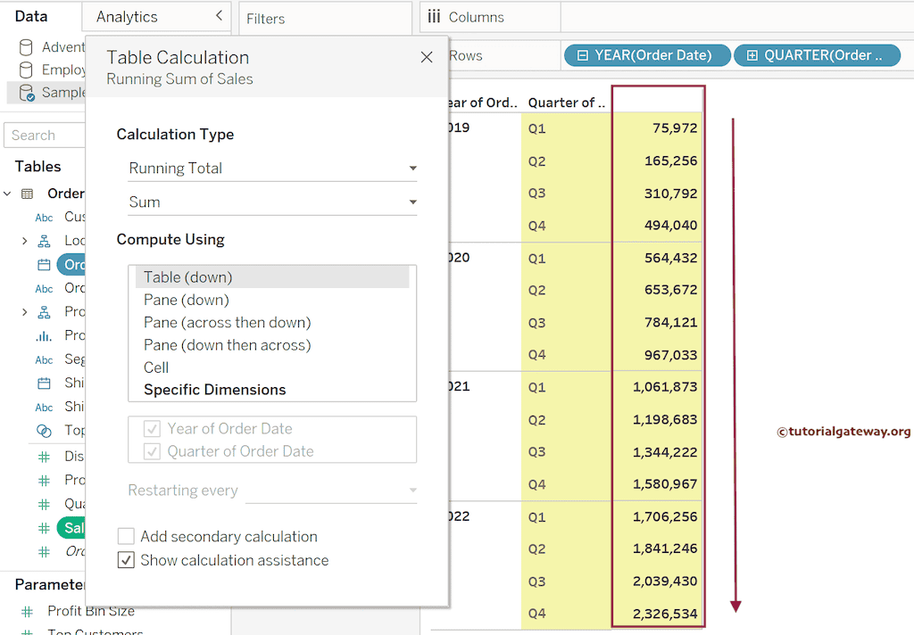Select the bar chart icon beside Profit field
The width and height of the screenshot is (914, 635).
coord(45,334)
